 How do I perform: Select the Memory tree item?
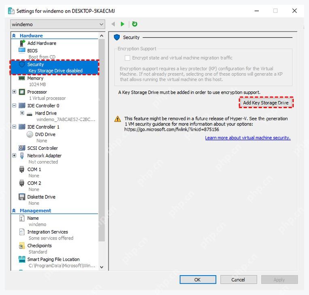(x=55, y=81)
